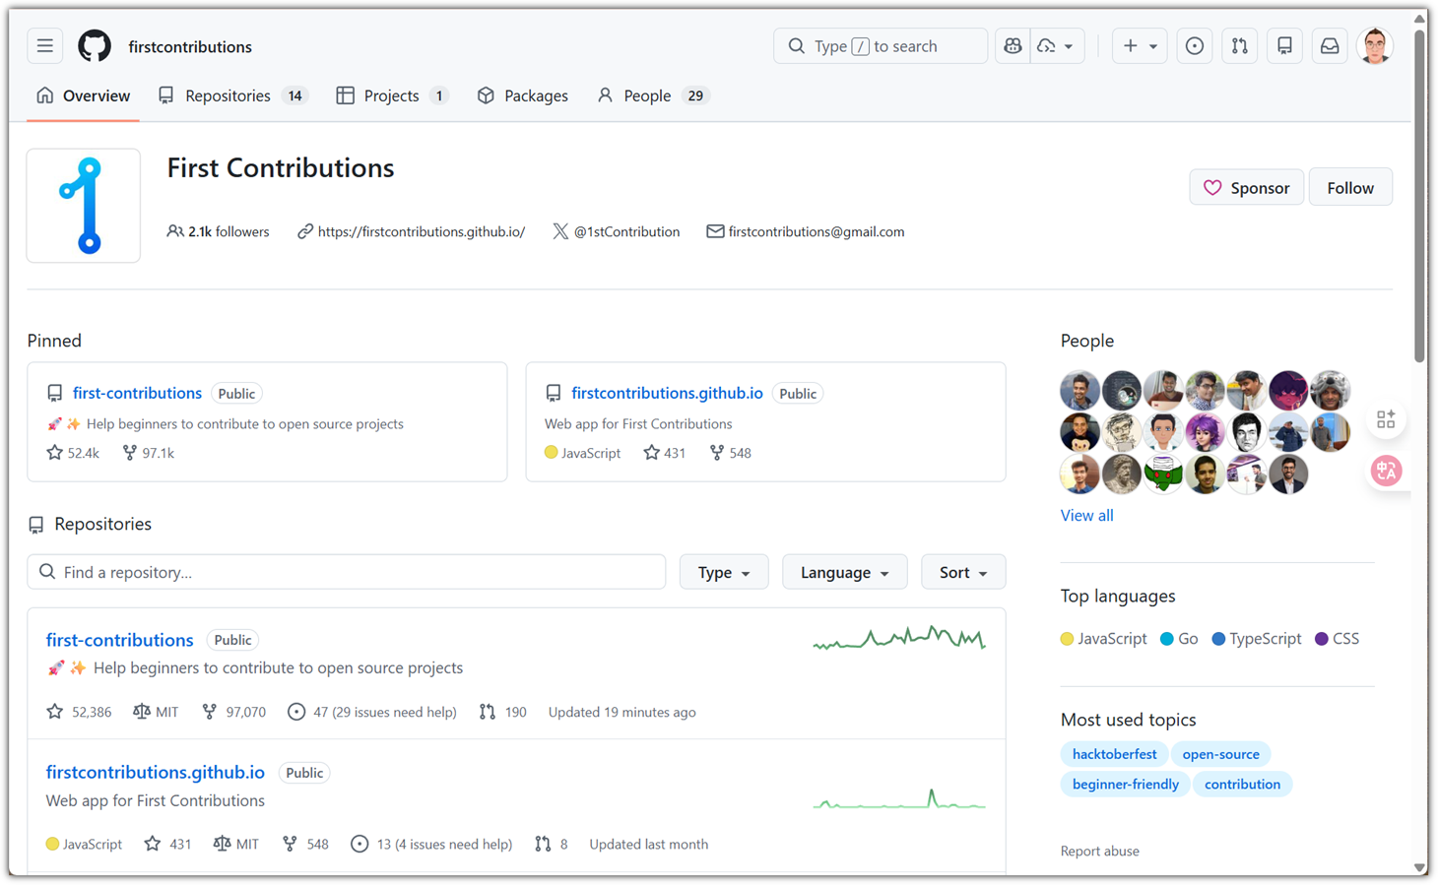
Task: Open first-contributions in the repositories list
Action: (x=119, y=640)
